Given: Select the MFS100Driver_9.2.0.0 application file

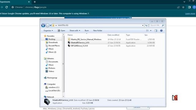Looking at the screenshot, I should point(79,46).
